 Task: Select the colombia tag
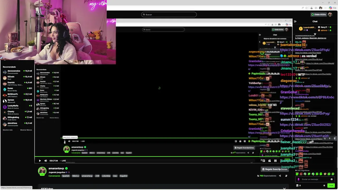(106, 176)
